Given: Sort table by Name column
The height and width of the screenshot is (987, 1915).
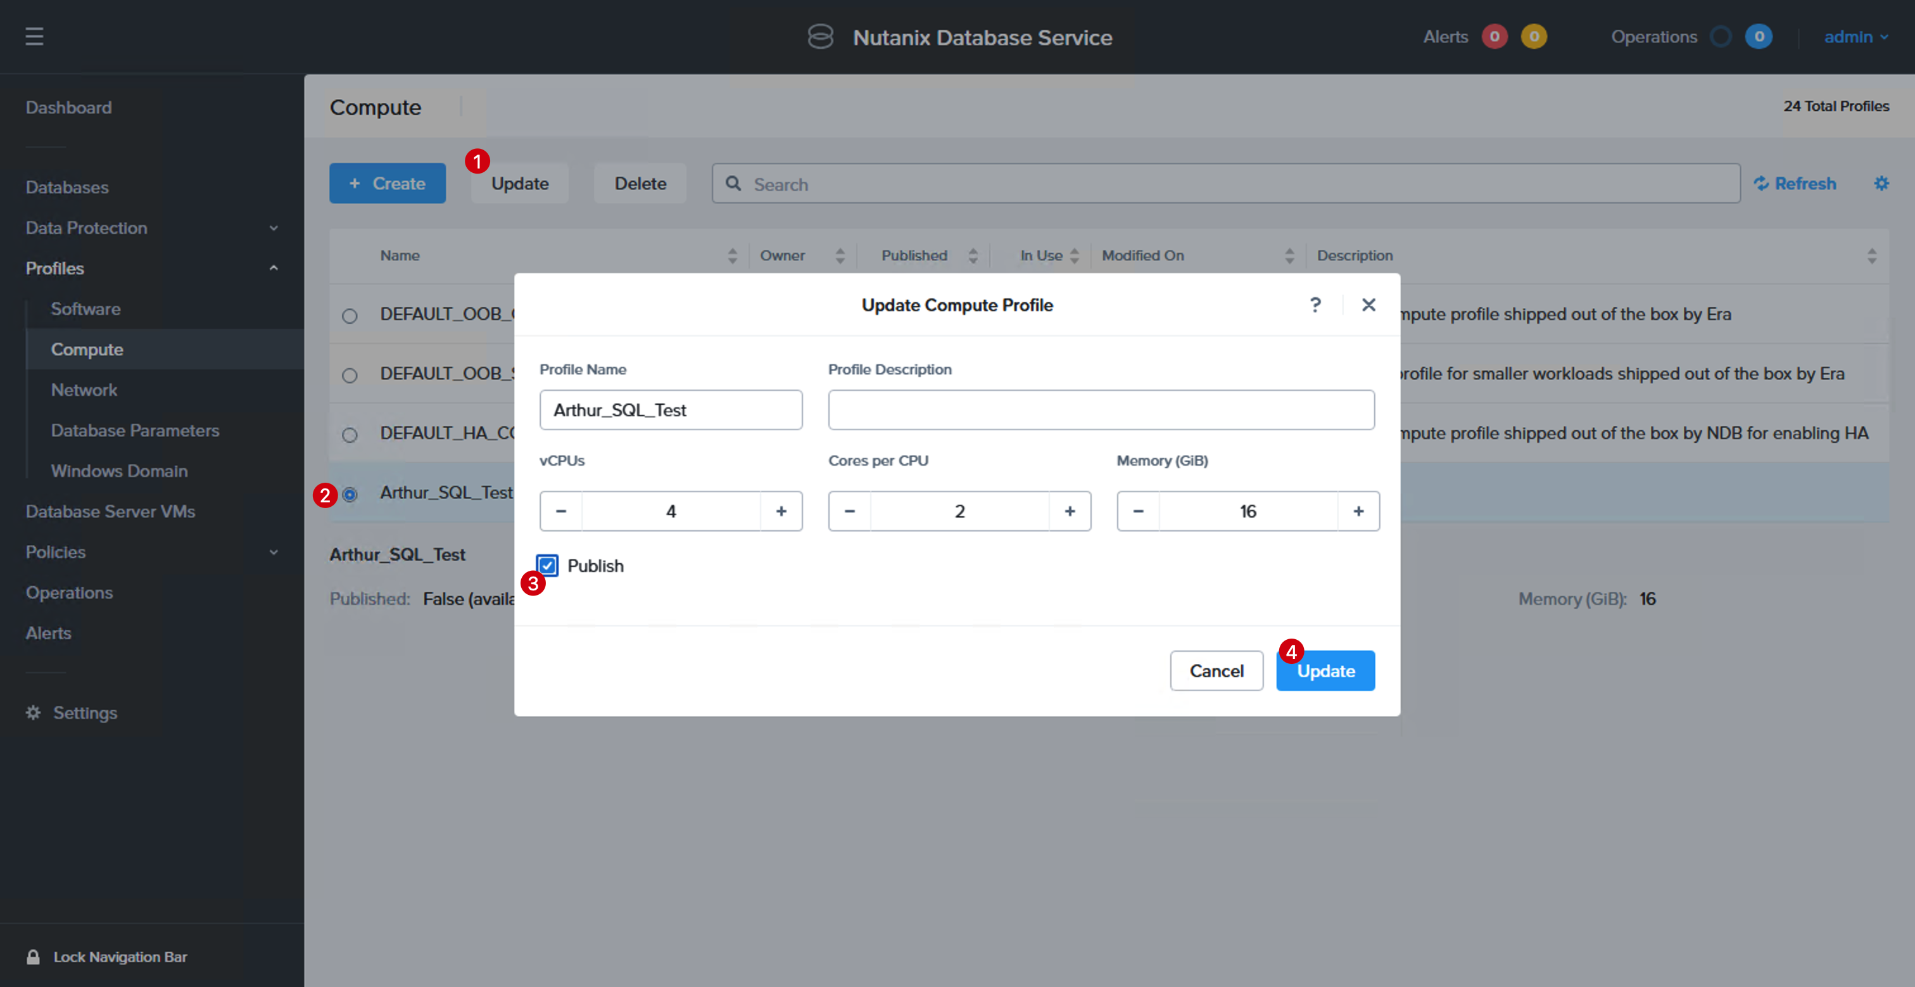Looking at the screenshot, I should [x=732, y=256].
